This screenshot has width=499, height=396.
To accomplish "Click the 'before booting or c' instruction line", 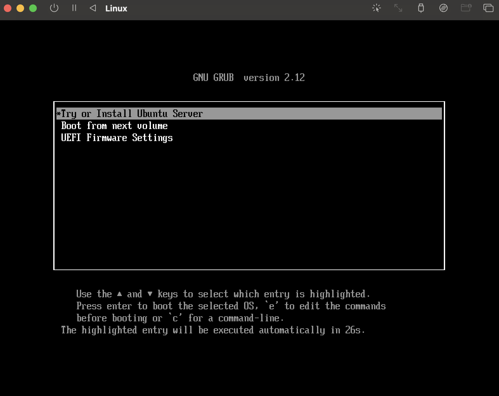I will click(x=180, y=318).
